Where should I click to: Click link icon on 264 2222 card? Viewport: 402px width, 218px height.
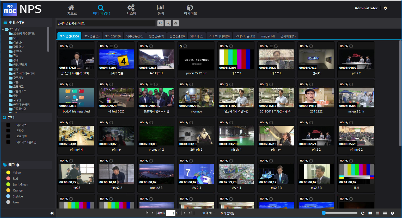coord(307,85)
